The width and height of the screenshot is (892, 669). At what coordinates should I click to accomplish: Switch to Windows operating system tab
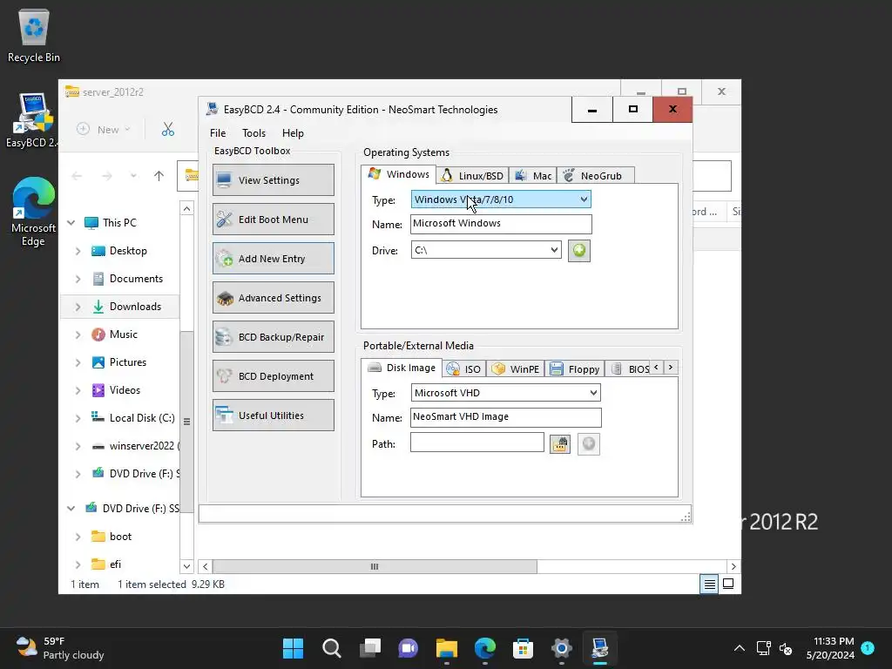coord(399,174)
